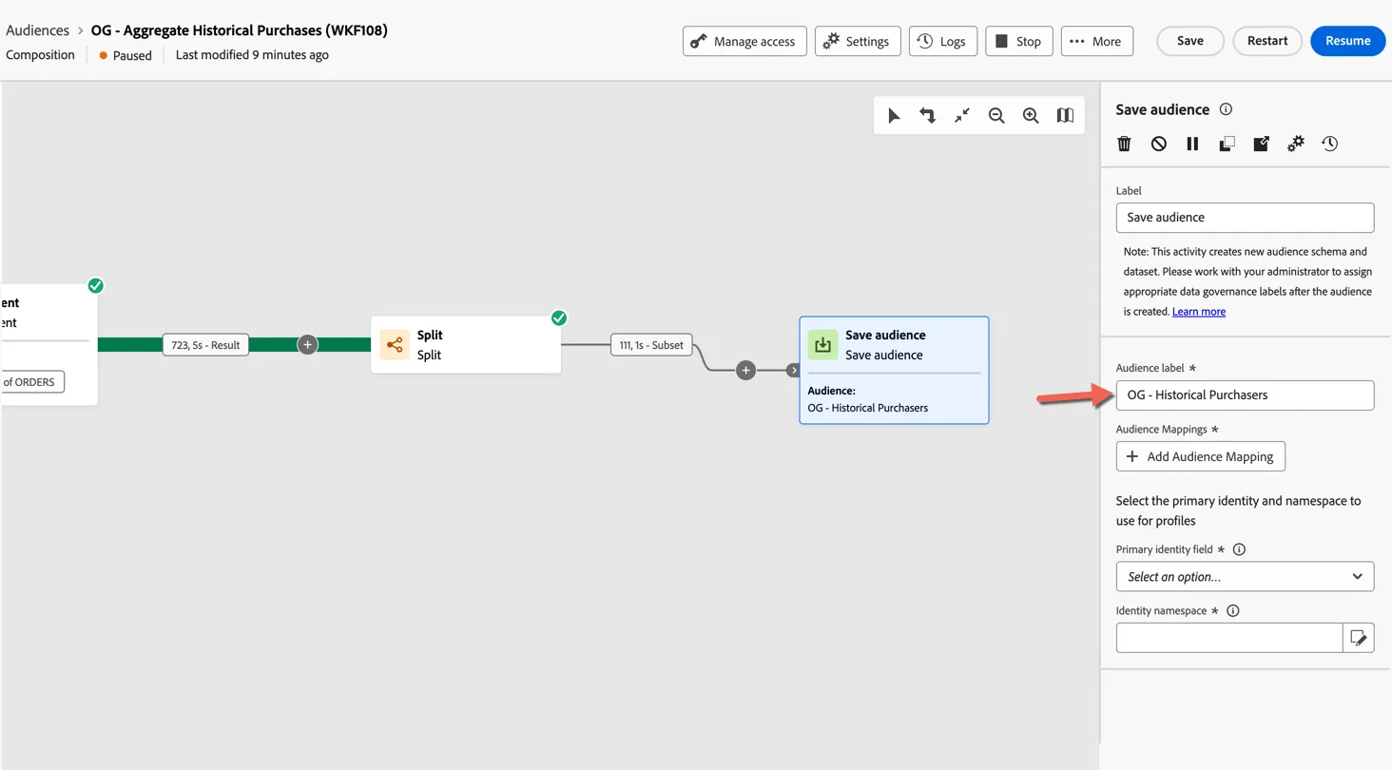Click plus node after 723 Result transition

[307, 345]
